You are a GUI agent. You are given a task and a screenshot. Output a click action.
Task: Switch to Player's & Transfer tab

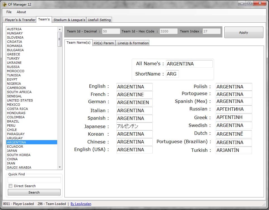click(20, 20)
